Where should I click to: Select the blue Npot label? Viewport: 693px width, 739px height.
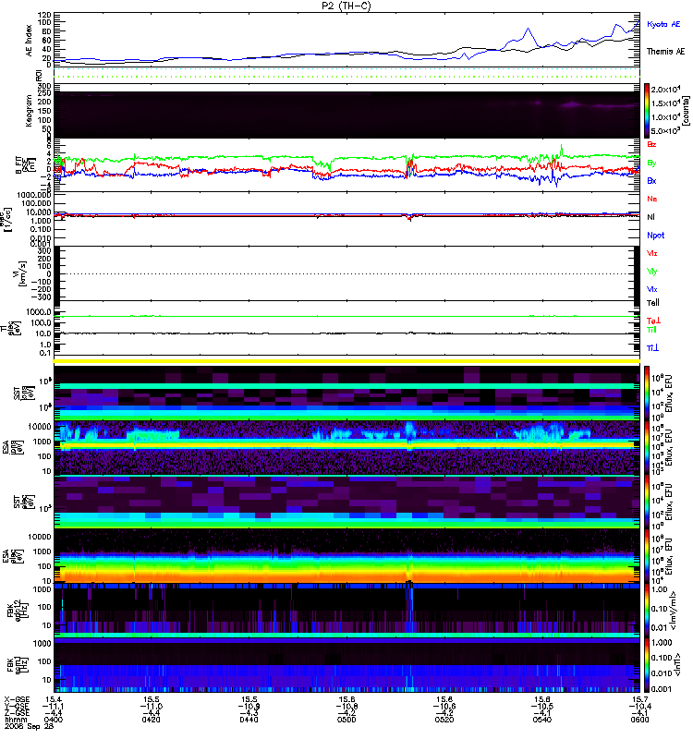[656, 236]
